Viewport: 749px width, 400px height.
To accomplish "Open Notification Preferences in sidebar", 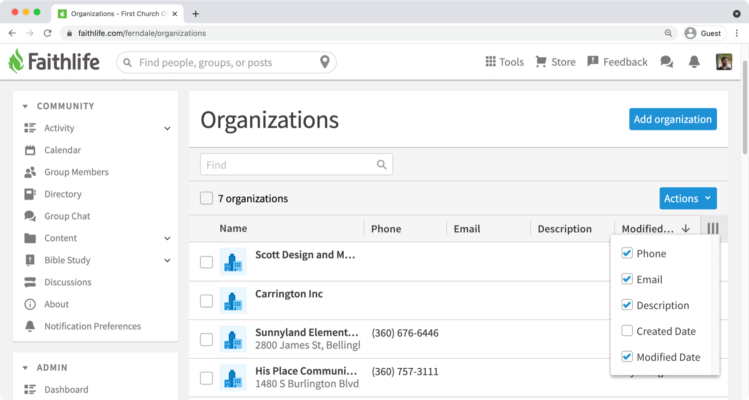I will click(93, 326).
